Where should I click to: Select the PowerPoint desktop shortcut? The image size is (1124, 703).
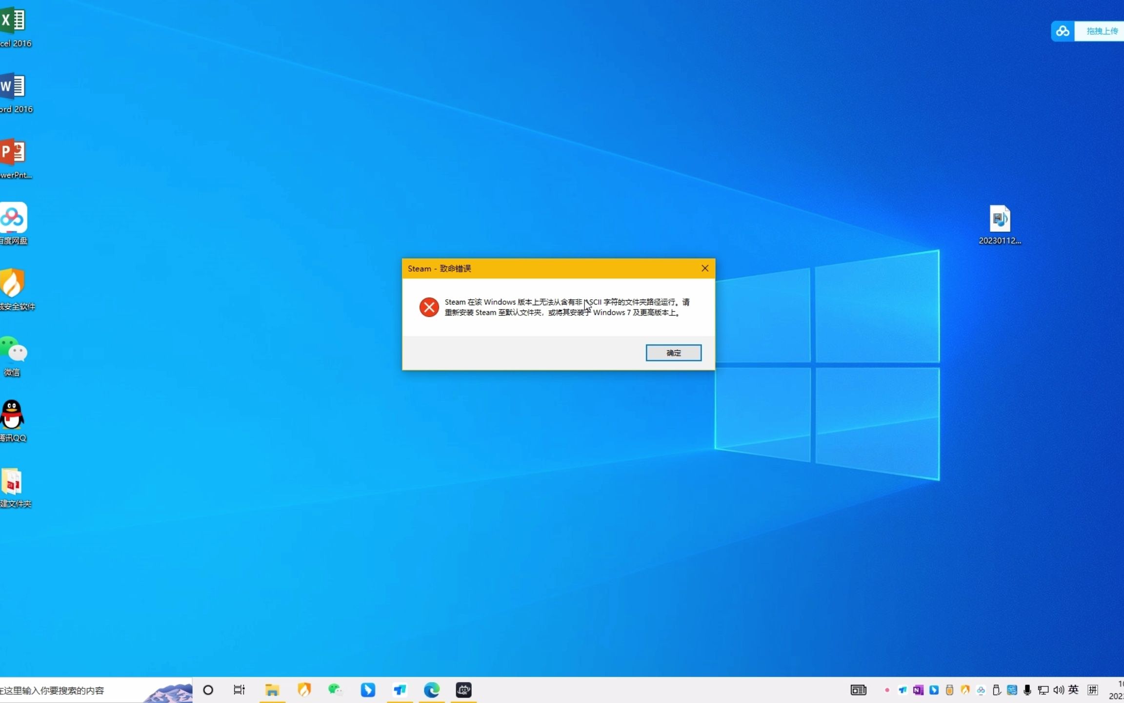tap(14, 159)
